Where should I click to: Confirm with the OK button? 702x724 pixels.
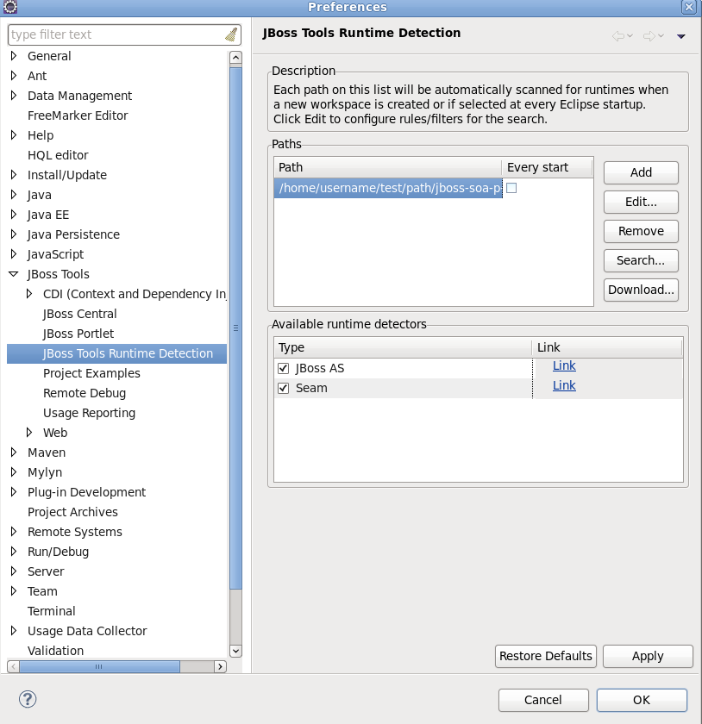[642, 700]
